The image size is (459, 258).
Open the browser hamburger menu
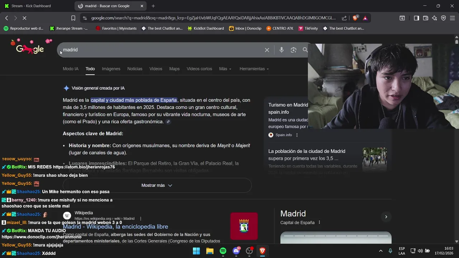coord(452,18)
